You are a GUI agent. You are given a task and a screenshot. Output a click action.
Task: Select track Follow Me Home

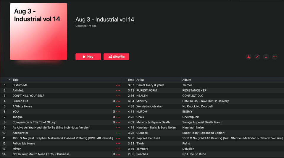tap(24, 144)
